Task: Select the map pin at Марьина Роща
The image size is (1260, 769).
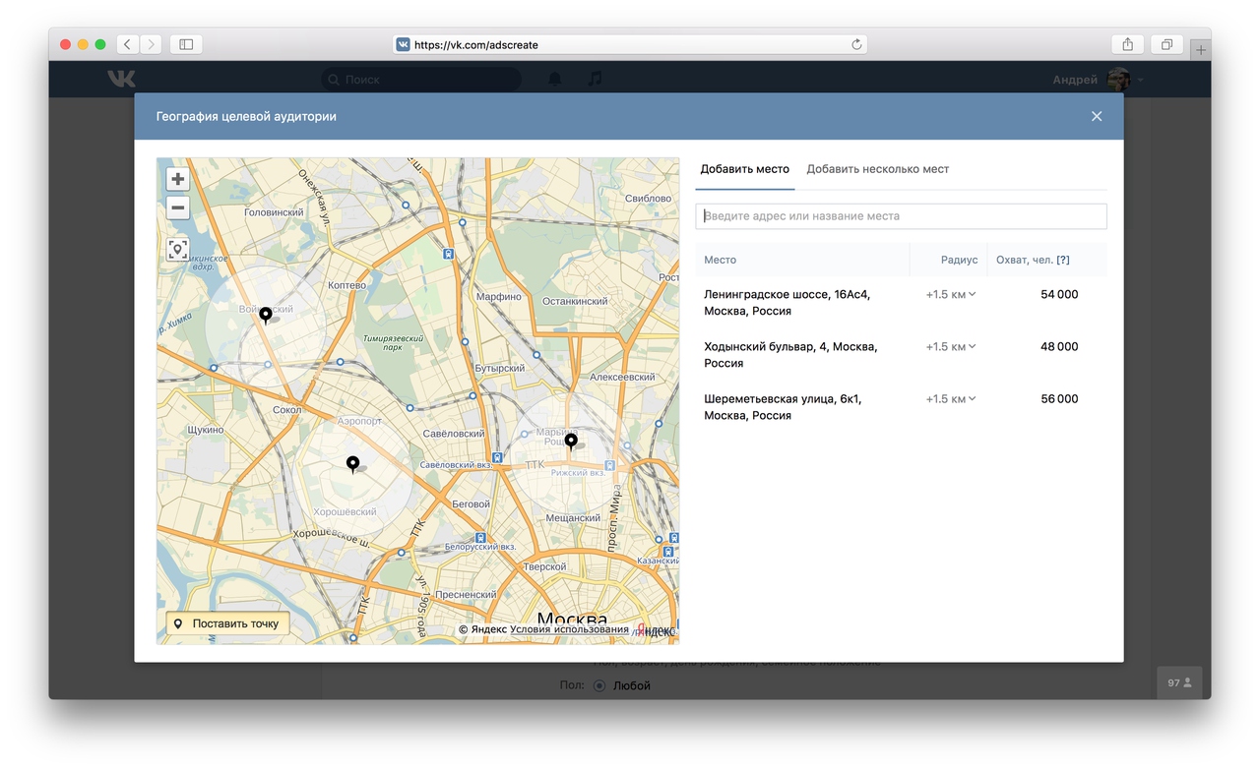Action: point(571,441)
